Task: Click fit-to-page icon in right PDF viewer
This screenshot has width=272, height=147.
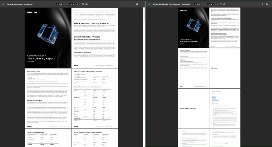Action: (221, 4)
